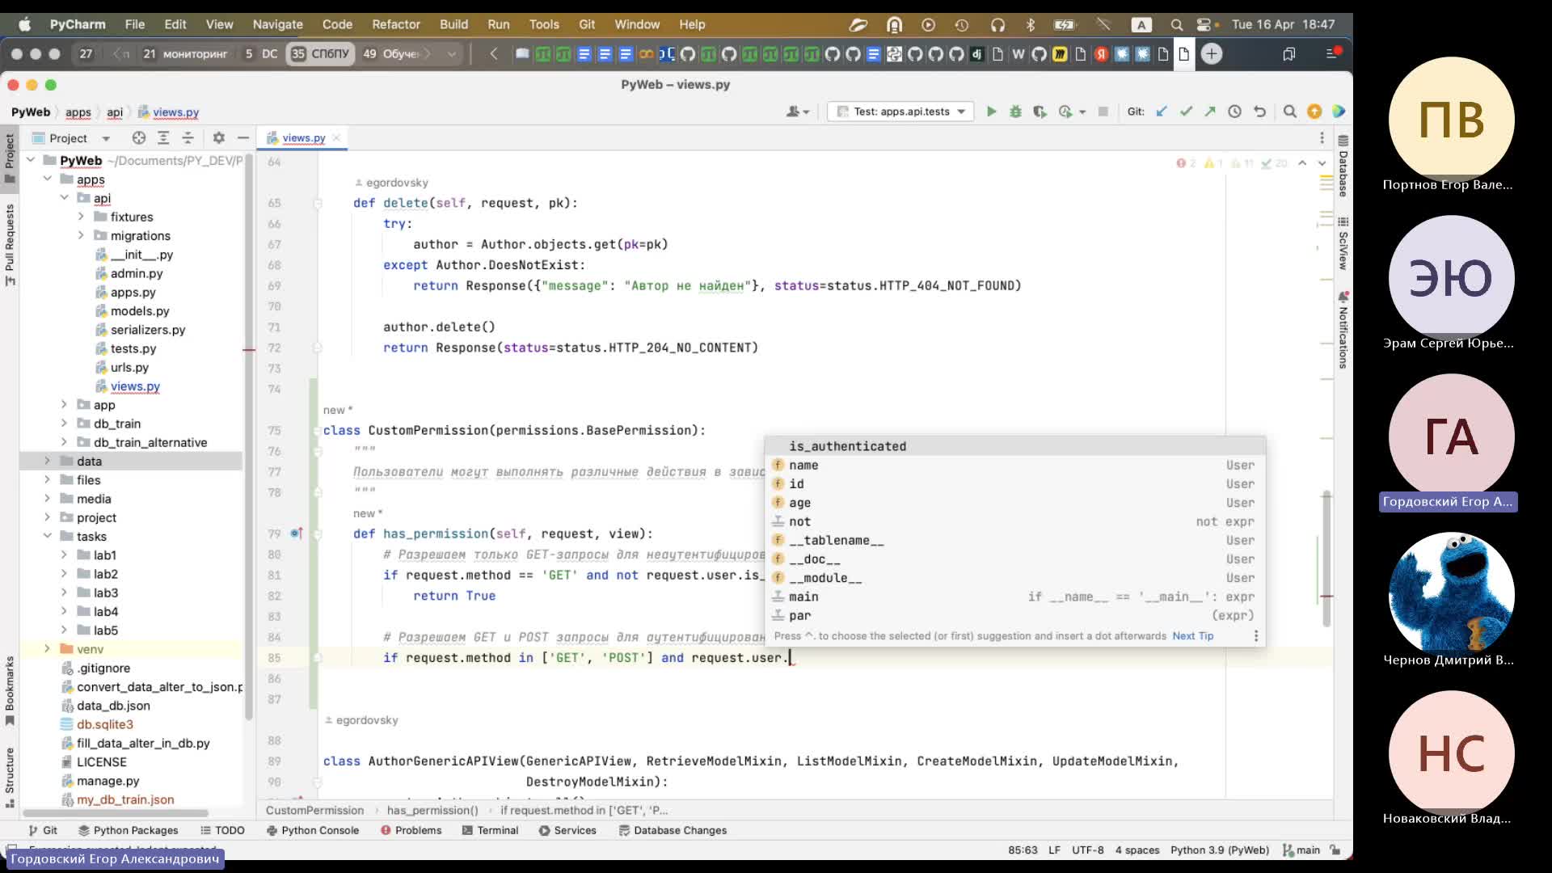Open code with me user icon
This screenshot has height=873, width=1552.
(x=797, y=112)
